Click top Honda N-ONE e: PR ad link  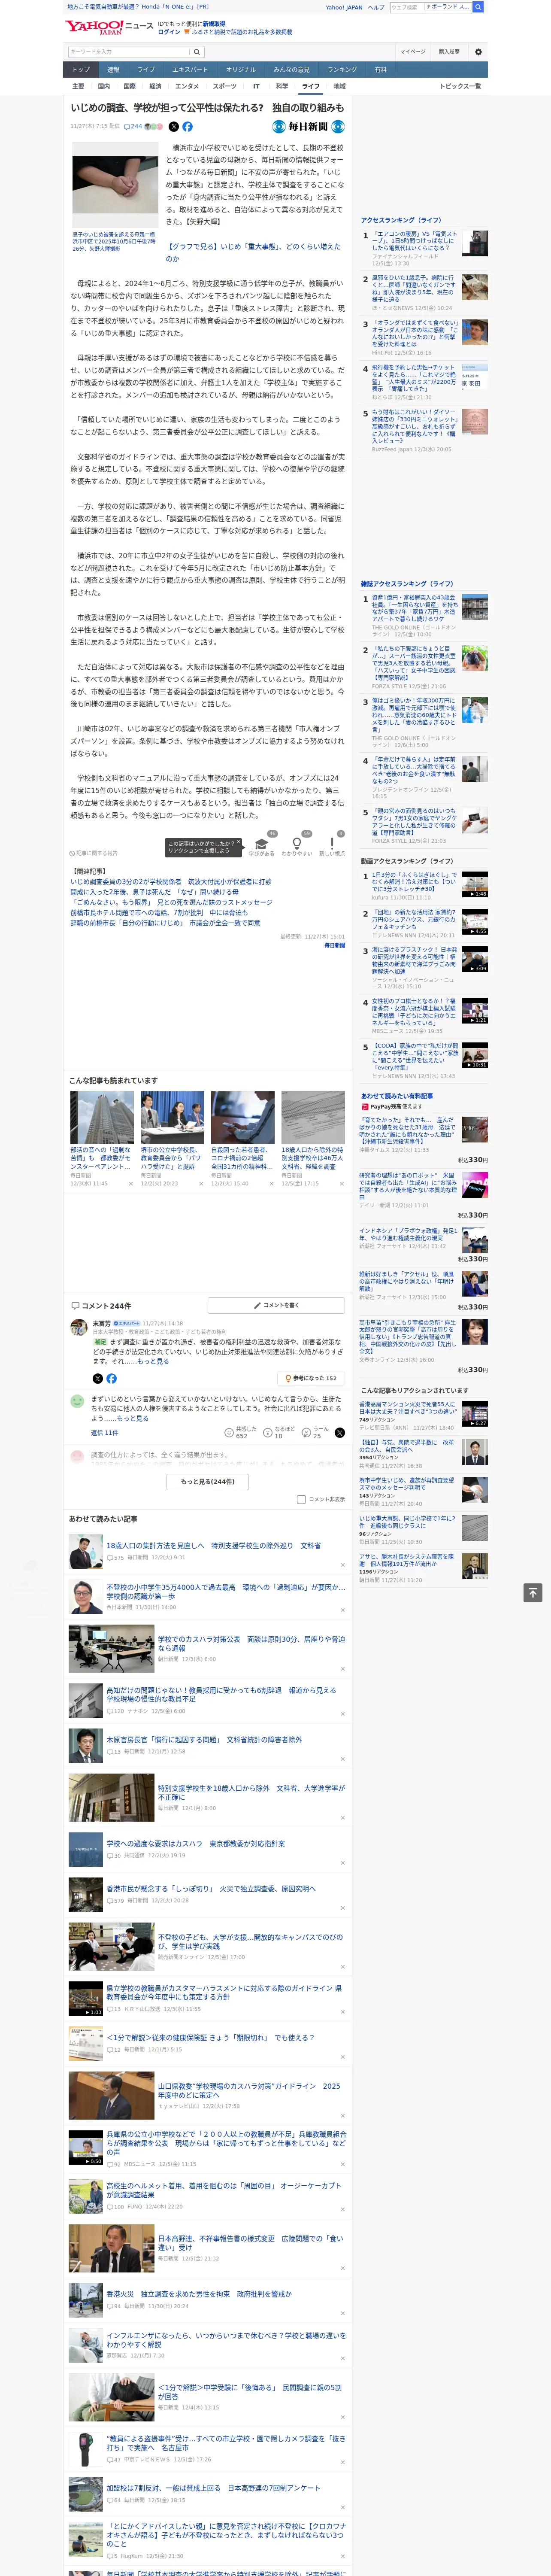point(138,7)
